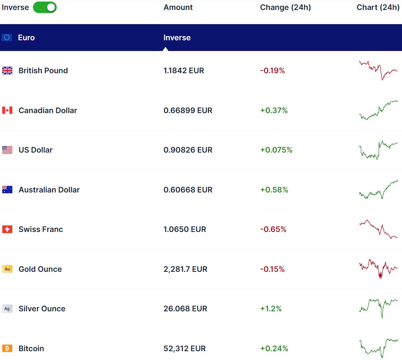Click the Silver Ounce Ag icon
The height and width of the screenshot is (360, 402).
click(7, 309)
